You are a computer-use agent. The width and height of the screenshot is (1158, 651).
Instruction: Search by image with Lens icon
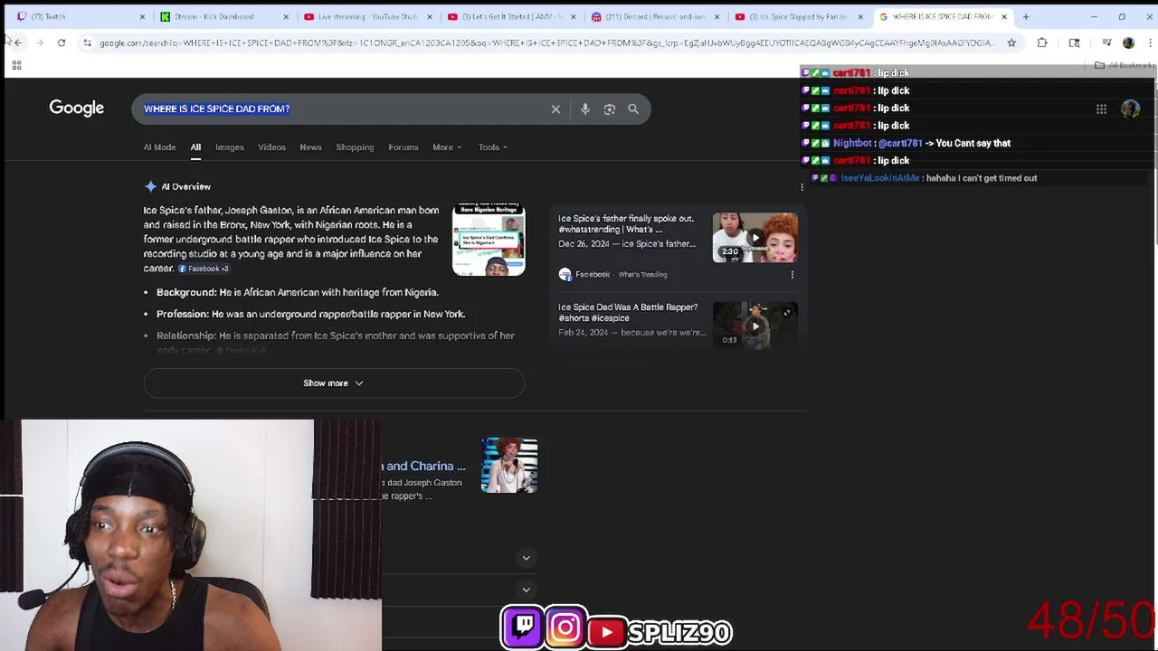pos(610,108)
